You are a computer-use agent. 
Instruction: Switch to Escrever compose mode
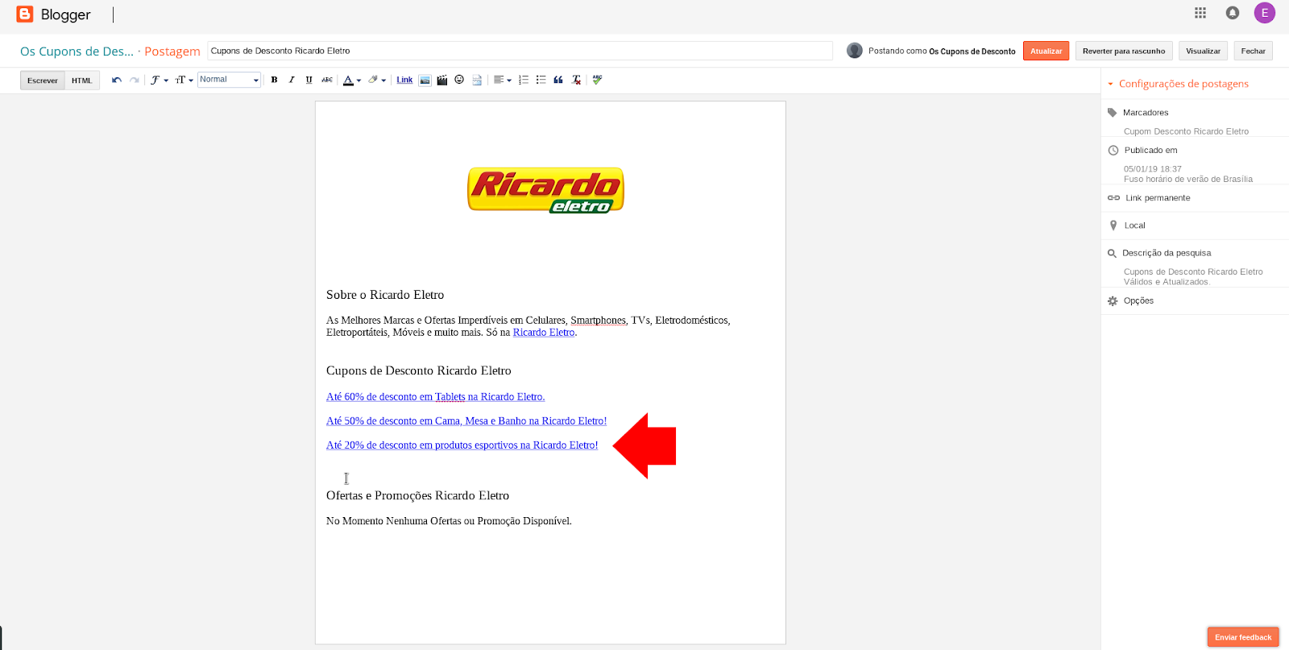[x=43, y=81]
